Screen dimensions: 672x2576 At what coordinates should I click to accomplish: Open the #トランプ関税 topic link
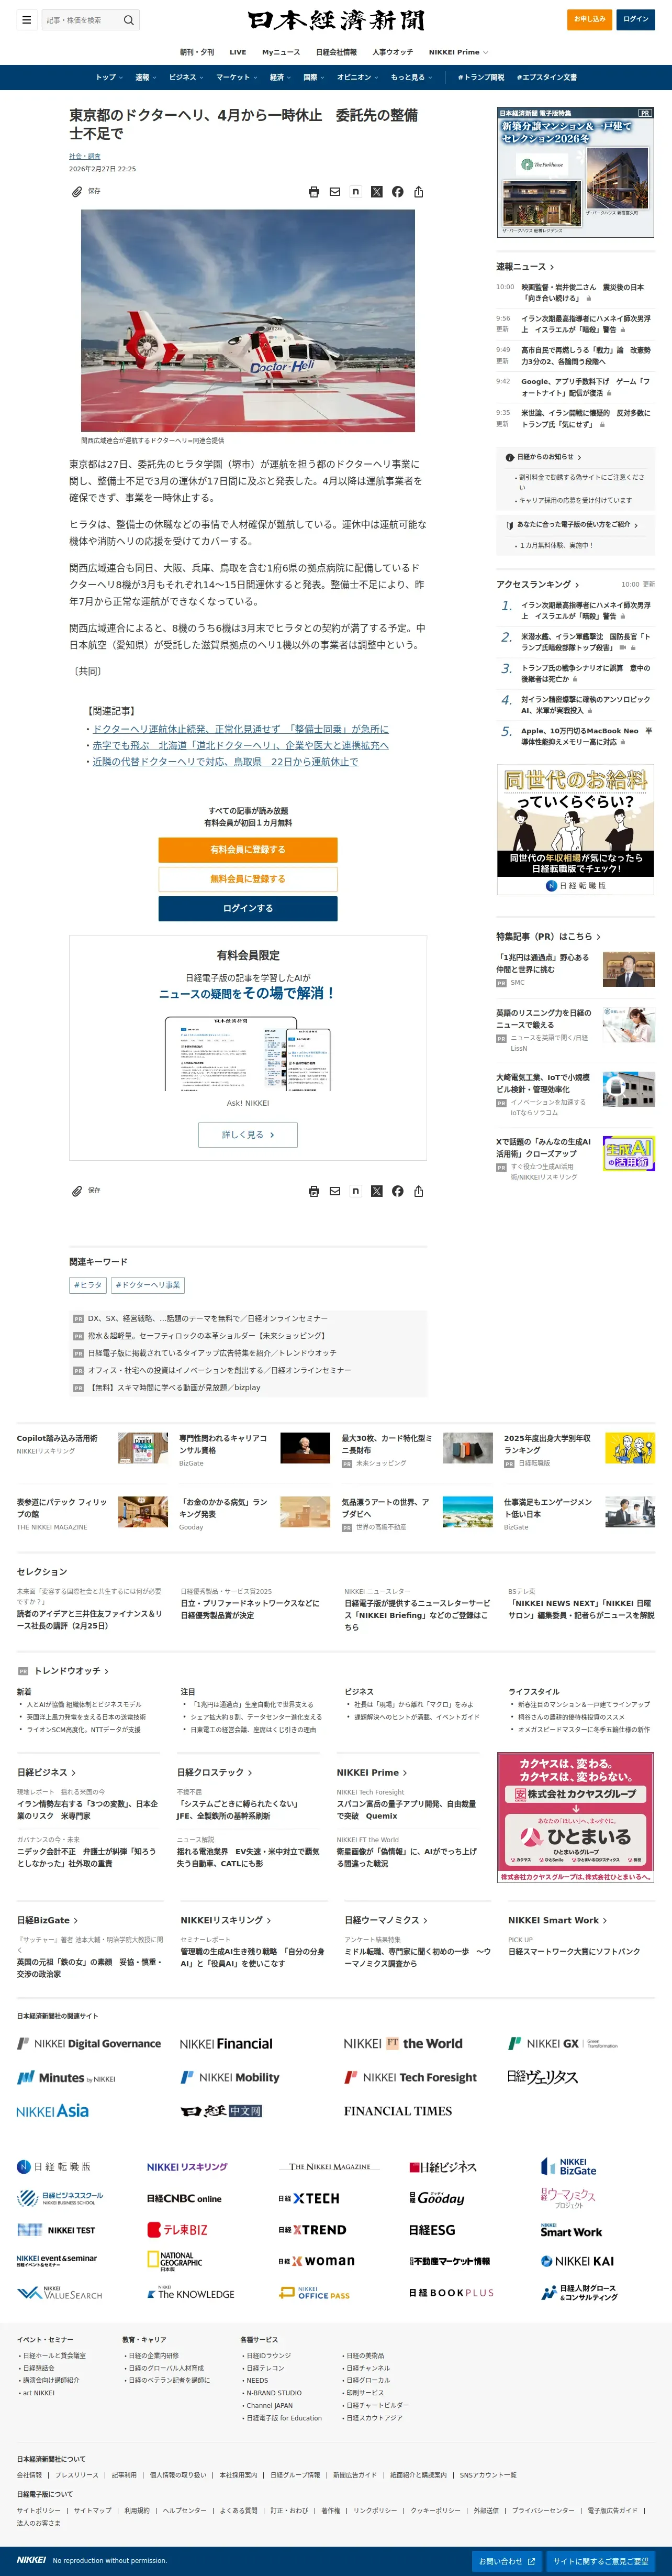[x=481, y=77]
